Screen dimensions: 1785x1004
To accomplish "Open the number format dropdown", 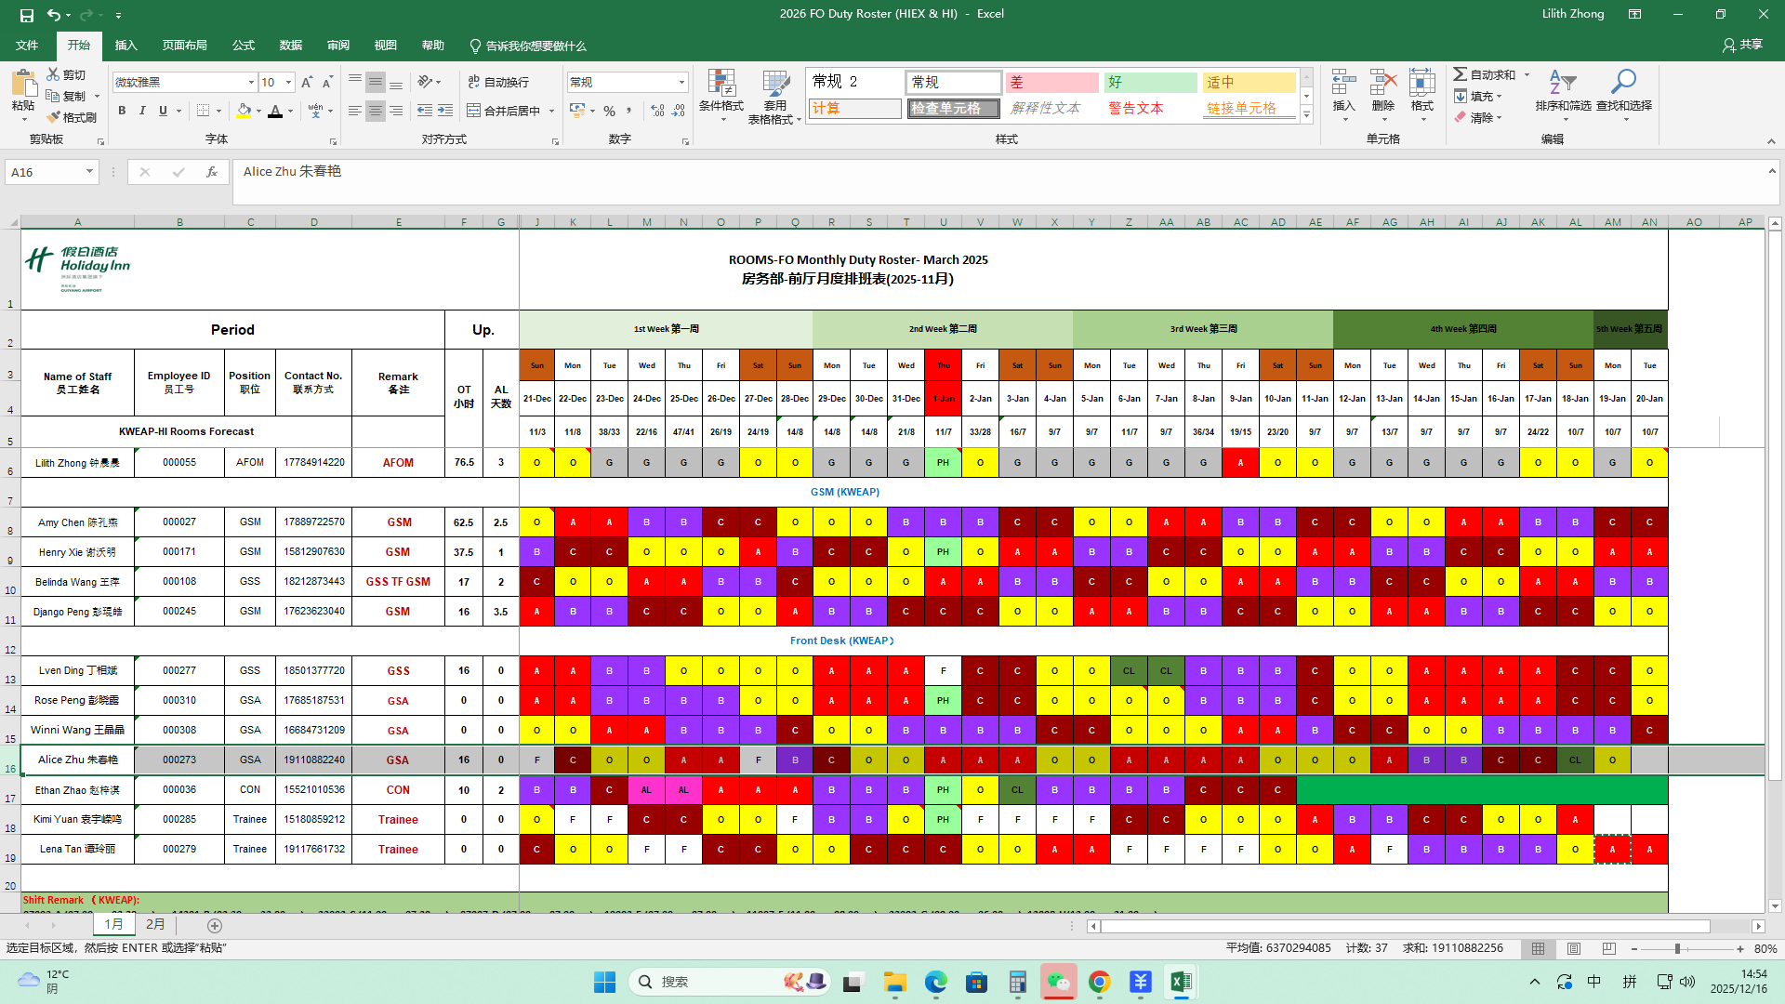I will coord(681,83).
